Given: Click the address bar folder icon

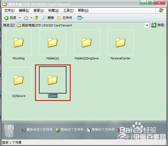Looking at the screenshot, I should click(x=19, y=25).
